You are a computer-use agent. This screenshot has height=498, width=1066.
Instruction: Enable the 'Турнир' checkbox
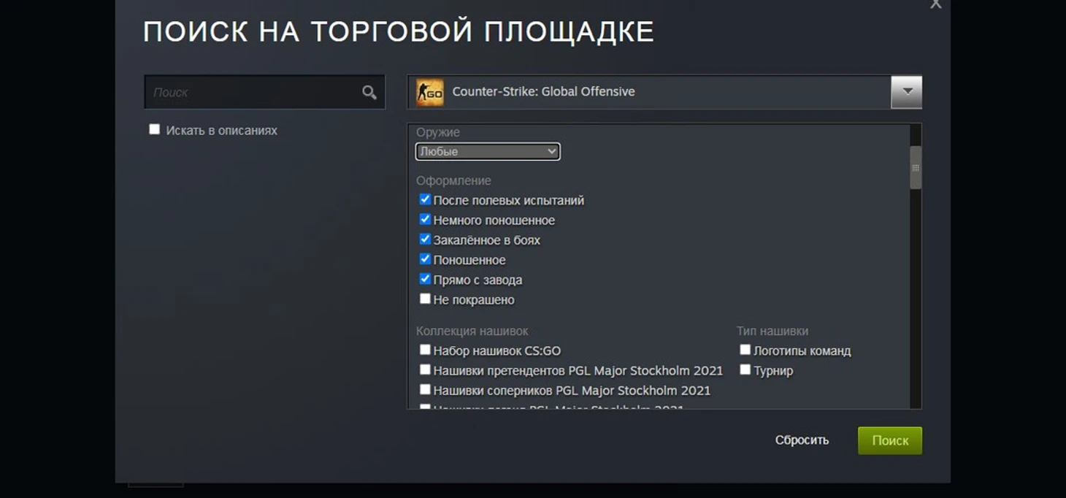pyautogui.click(x=745, y=369)
